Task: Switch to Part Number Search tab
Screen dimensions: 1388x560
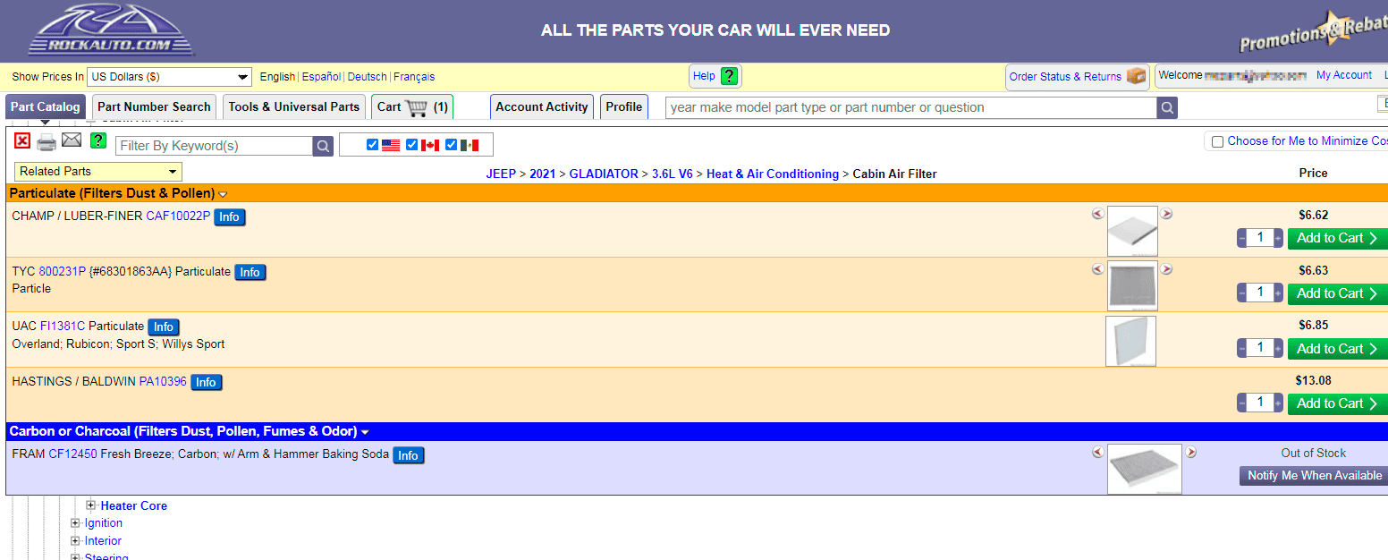Action: click(154, 106)
